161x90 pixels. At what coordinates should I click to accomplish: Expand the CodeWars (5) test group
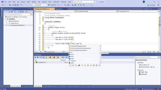[x=35, y=62]
